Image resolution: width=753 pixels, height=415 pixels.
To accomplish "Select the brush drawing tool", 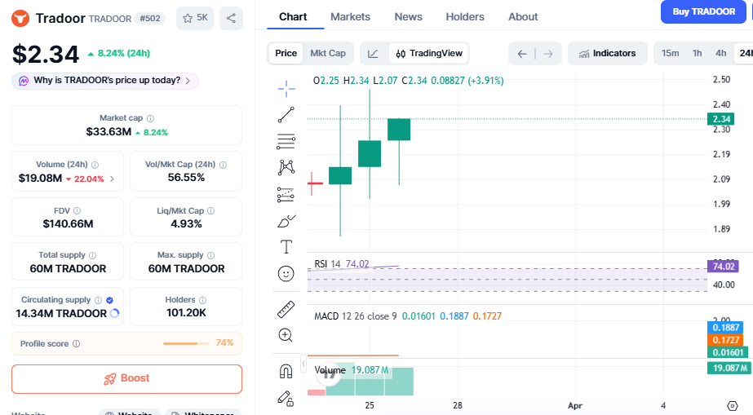I will [x=286, y=221].
